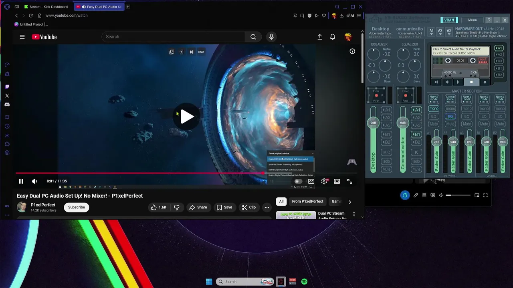Click the YouTube logo
Screen dimensions: 513x288
point(44,37)
